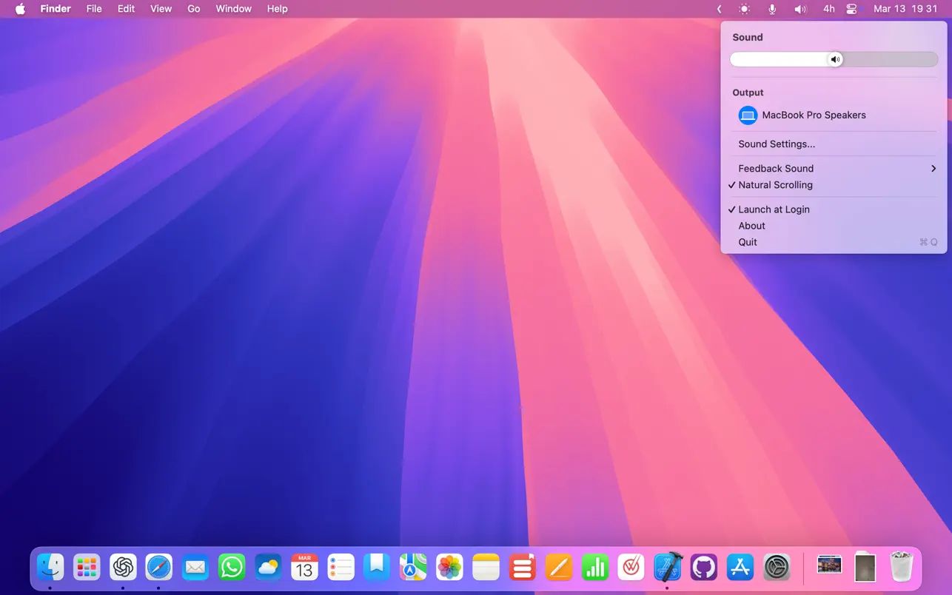Click the microphone icon in the menu bar
Screen dimensions: 952x595
tap(771, 9)
